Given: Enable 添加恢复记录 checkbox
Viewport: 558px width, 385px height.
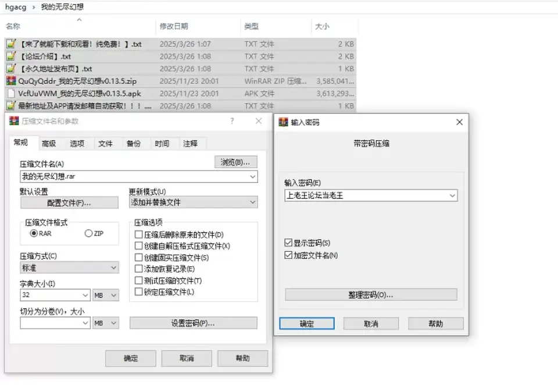Looking at the screenshot, I should pos(139,269).
